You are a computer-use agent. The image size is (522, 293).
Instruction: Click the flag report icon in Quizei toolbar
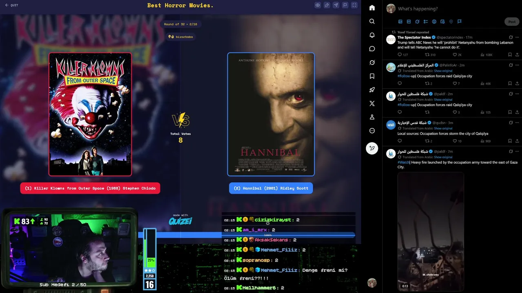tap(345, 5)
